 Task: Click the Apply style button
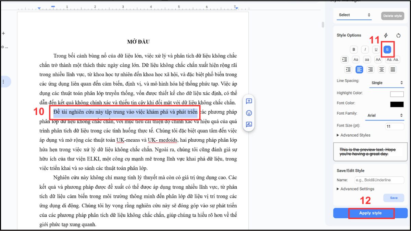(x=370, y=213)
